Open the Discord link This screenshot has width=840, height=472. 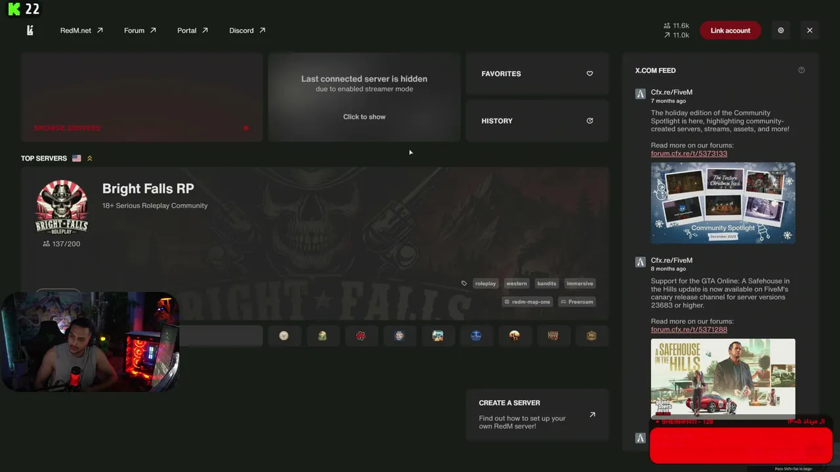click(x=247, y=30)
